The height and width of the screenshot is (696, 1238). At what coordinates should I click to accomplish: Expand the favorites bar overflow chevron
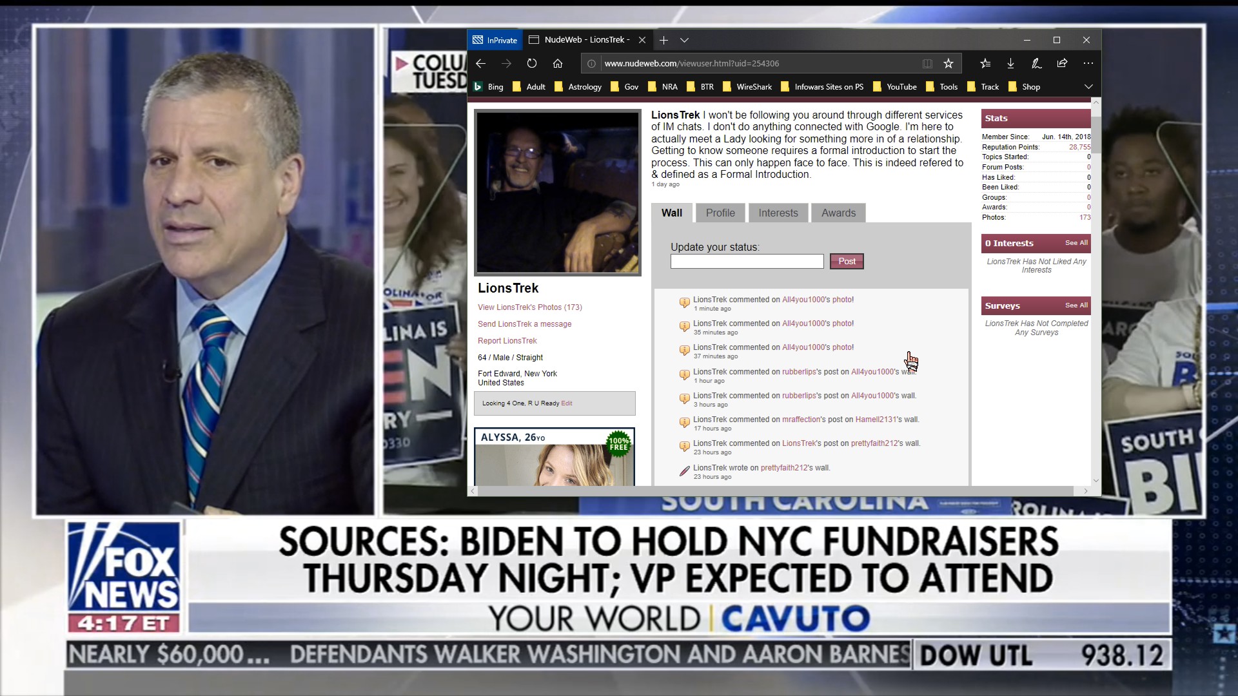pos(1088,86)
